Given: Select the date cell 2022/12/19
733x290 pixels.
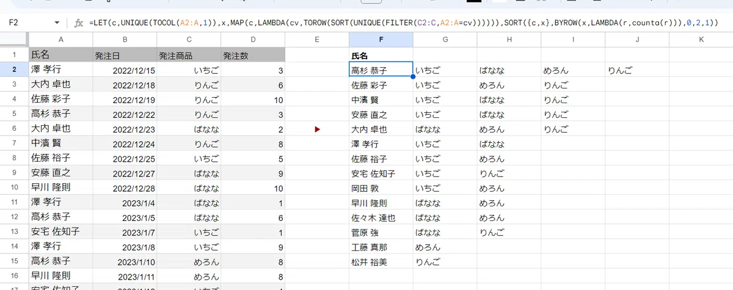Looking at the screenshot, I should pyautogui.click(x=125, y=100).
